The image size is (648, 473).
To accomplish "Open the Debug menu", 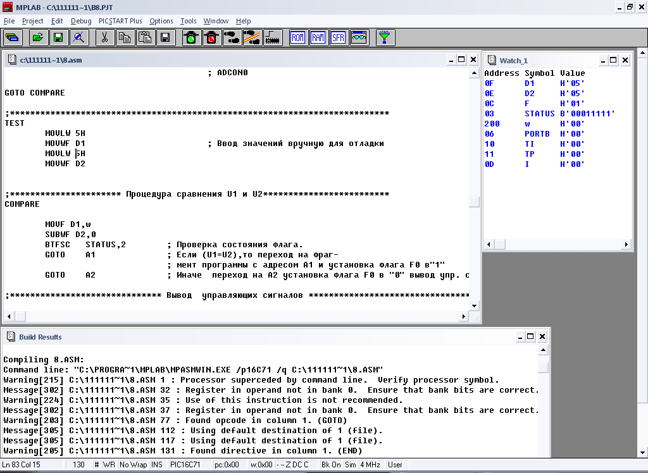I will tap(81, 21).
